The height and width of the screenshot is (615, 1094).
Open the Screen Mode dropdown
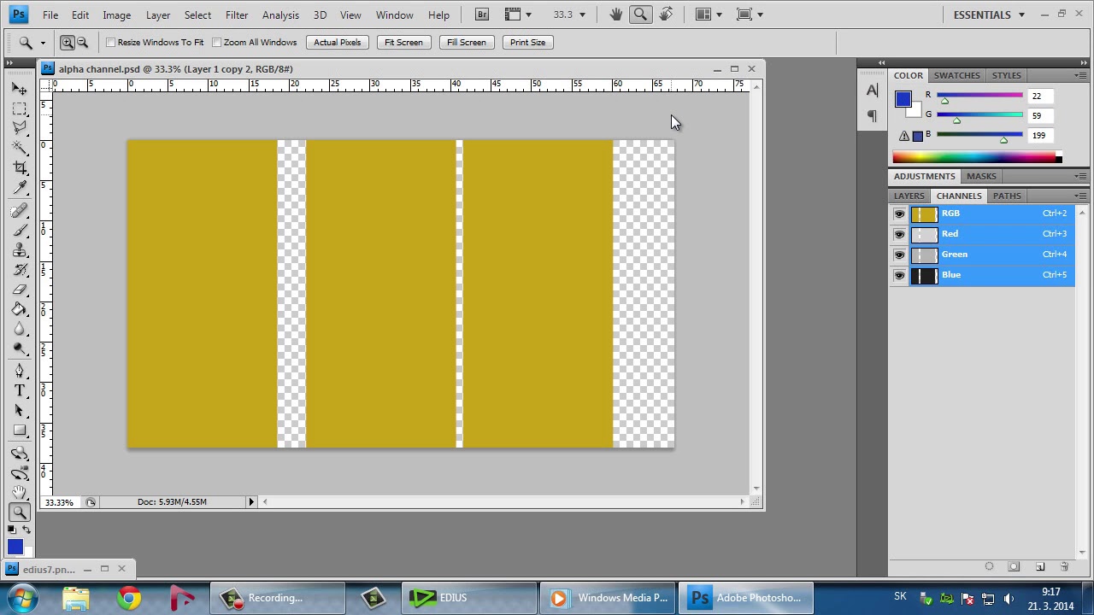(750, 15)
